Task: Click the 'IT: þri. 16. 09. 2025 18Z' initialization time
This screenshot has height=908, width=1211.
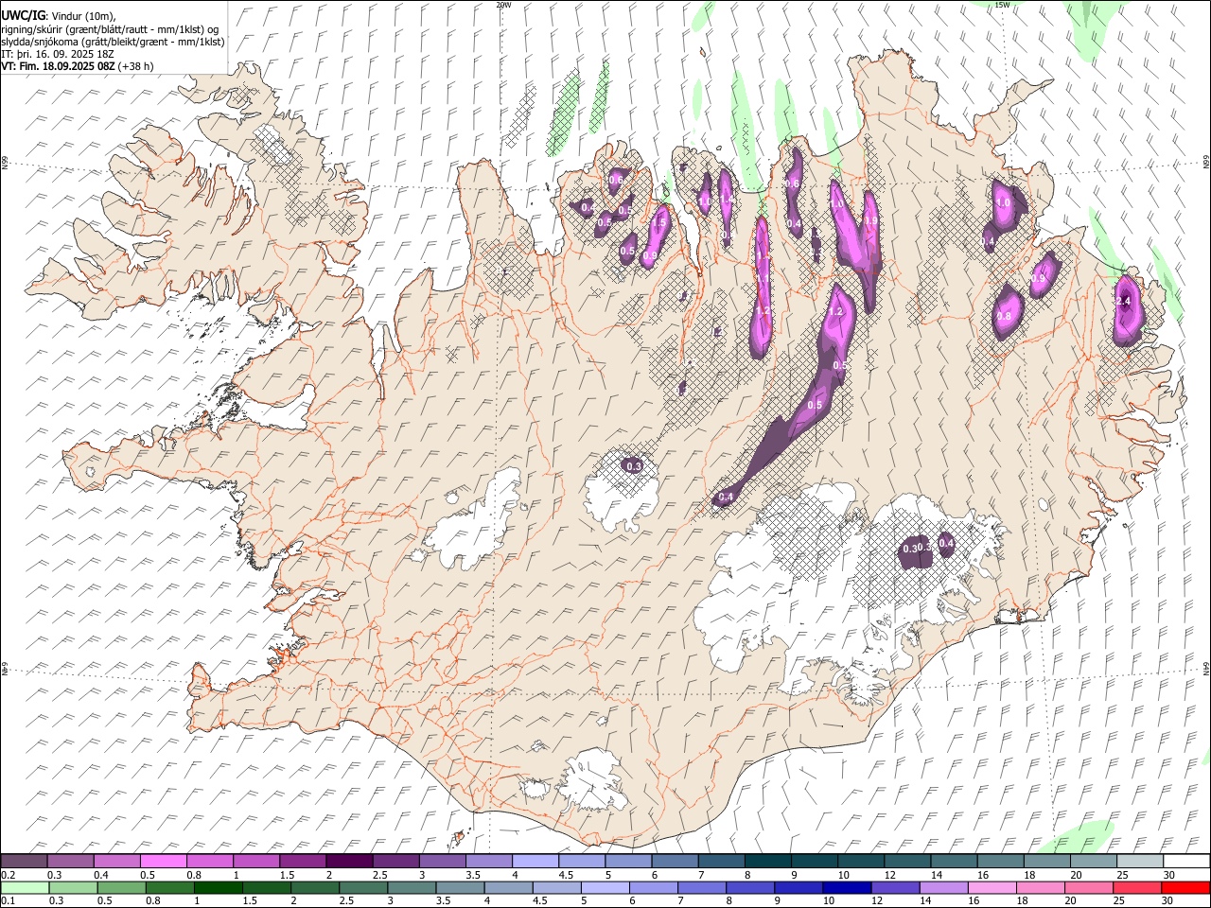Action: pyautogui.click(x=58, y=54)
